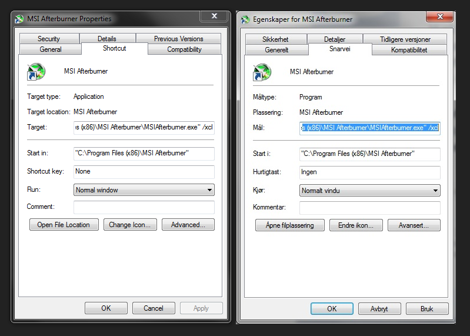Click into the Target field
The height and width of the screenshot is (336, 470).
[x=144, y=127]
